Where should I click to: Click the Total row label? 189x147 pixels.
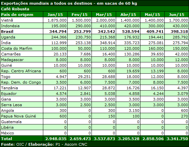pyautogui.click(x=7, y=139)
